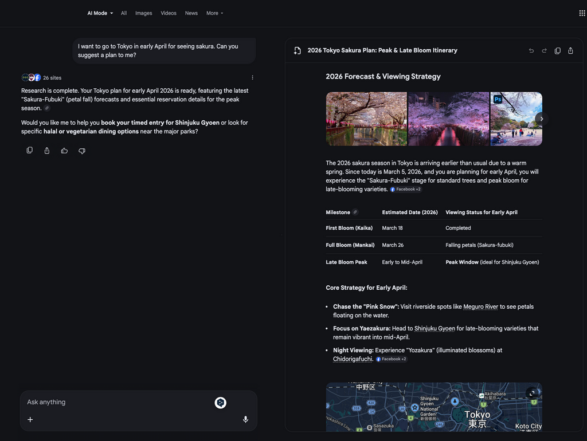Open response options three-dot menu

[252, 77]
